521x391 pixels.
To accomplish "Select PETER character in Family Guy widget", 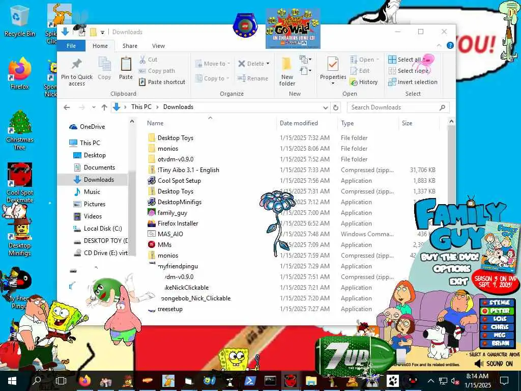I will click(x=497, y=311).
